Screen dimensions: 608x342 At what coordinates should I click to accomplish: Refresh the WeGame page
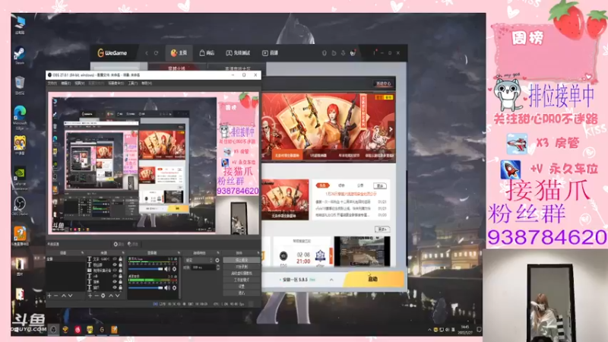(156, 52)
